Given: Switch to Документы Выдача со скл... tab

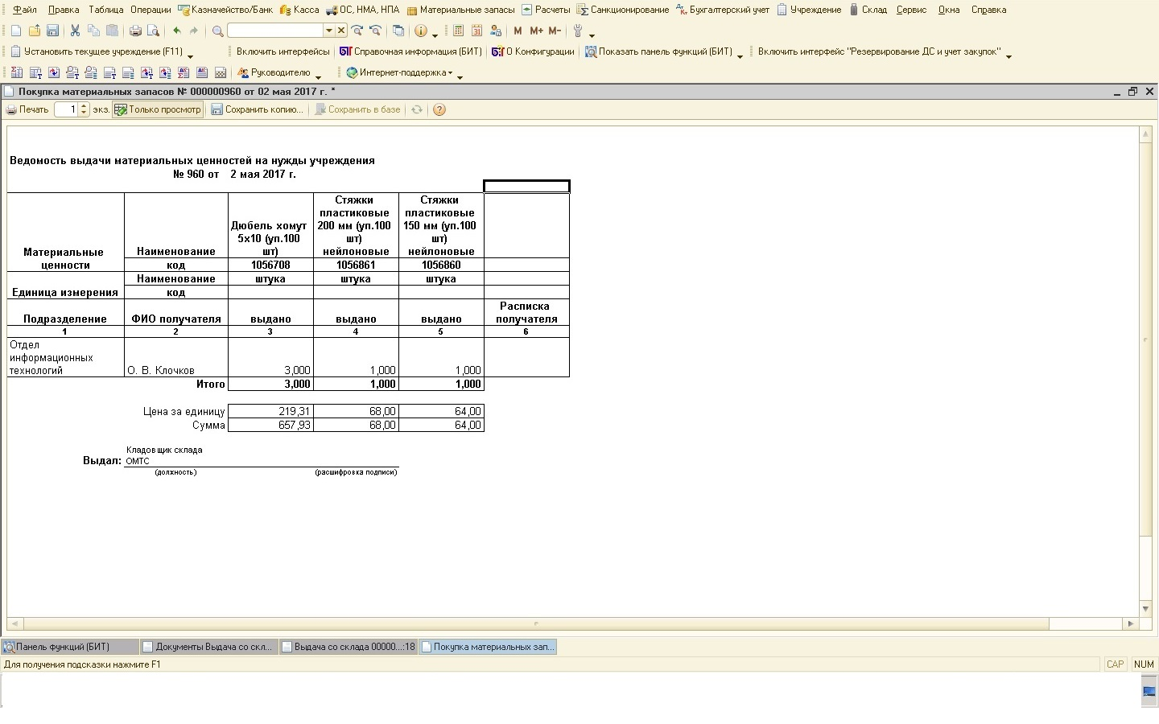Looking at the screenshot, I should point(208,647).
